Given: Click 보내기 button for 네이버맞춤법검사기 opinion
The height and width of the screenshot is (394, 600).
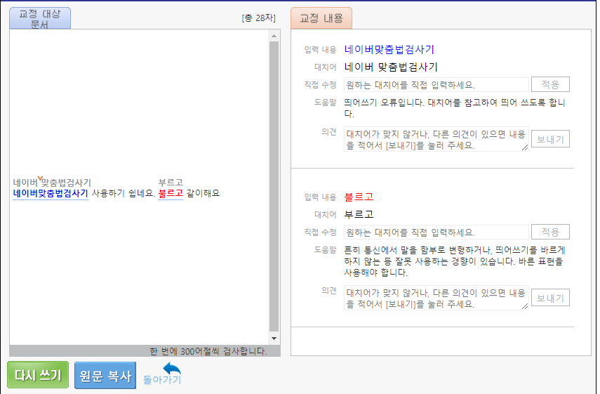Looking at the screenshot, I should point(550,139).
